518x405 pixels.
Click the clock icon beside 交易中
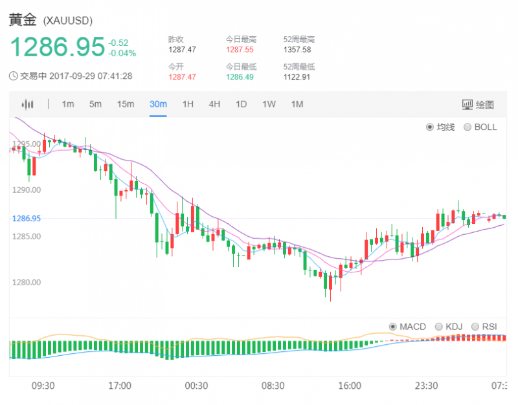click(x=13, y=76)
